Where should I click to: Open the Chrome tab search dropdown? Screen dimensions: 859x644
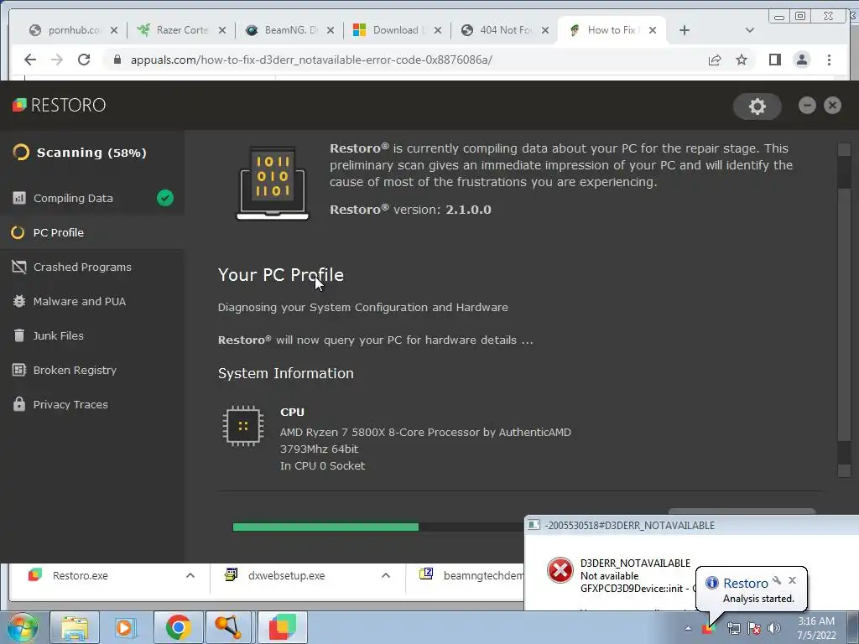[750, 30]
